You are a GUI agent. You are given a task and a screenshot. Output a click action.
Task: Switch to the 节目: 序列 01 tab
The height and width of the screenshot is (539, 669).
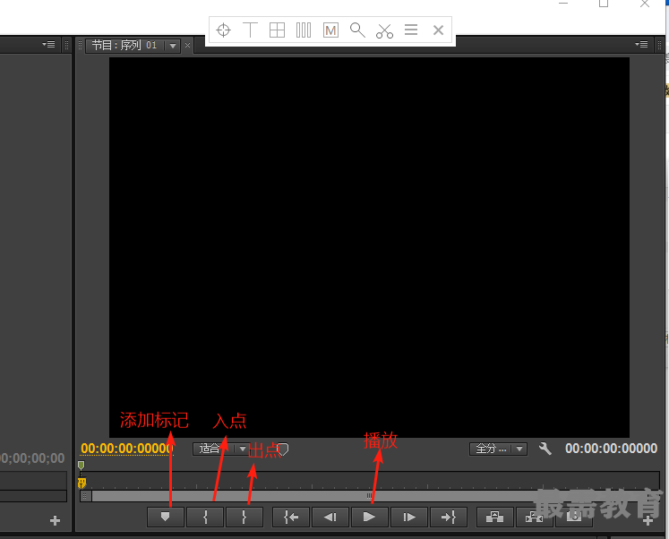point(124,45)
